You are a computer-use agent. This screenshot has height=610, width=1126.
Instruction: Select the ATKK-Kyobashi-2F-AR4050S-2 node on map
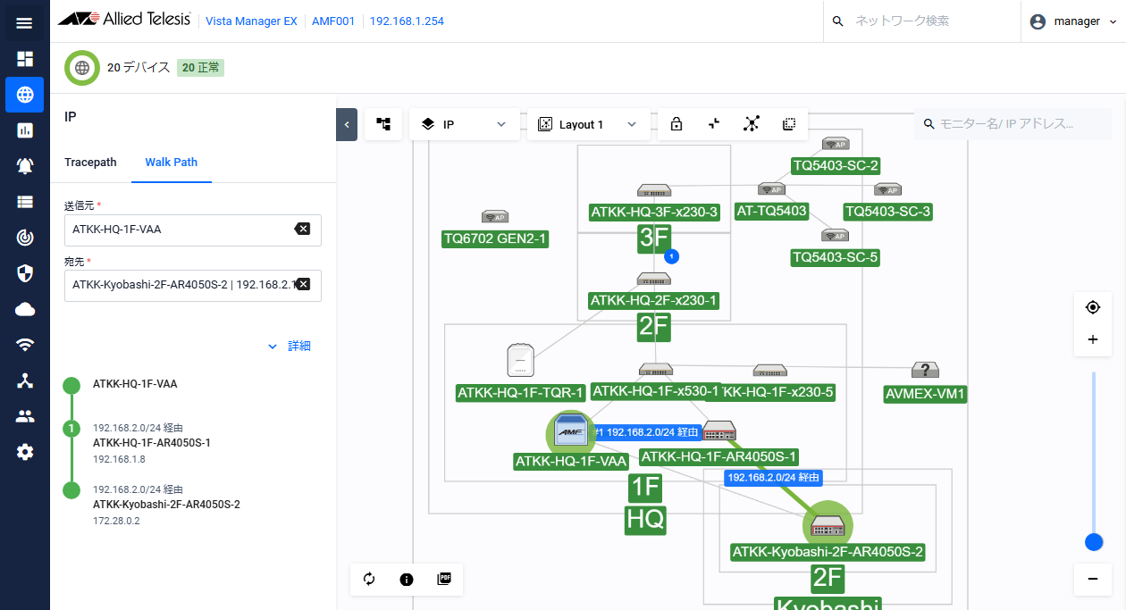click(828, 526)
